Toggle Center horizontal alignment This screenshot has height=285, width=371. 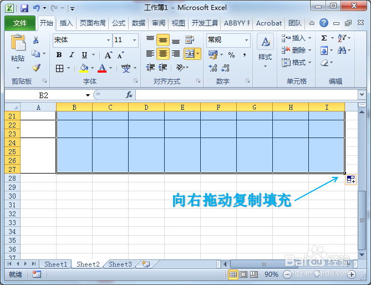(163, 54)
